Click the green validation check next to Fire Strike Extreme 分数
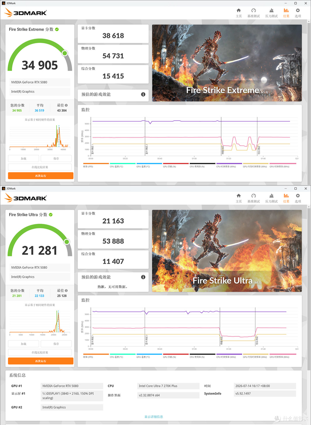Image resolution: width=311 pixels, height=425 pixels. [57, 29]
